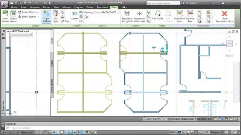
Task: Switch to the Home ribbon tab
Action: click(x=14, y=7)
